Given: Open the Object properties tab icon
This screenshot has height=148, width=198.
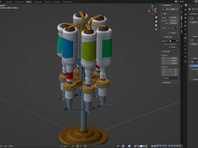Looking at the screenshot, I should coord(186,34).
